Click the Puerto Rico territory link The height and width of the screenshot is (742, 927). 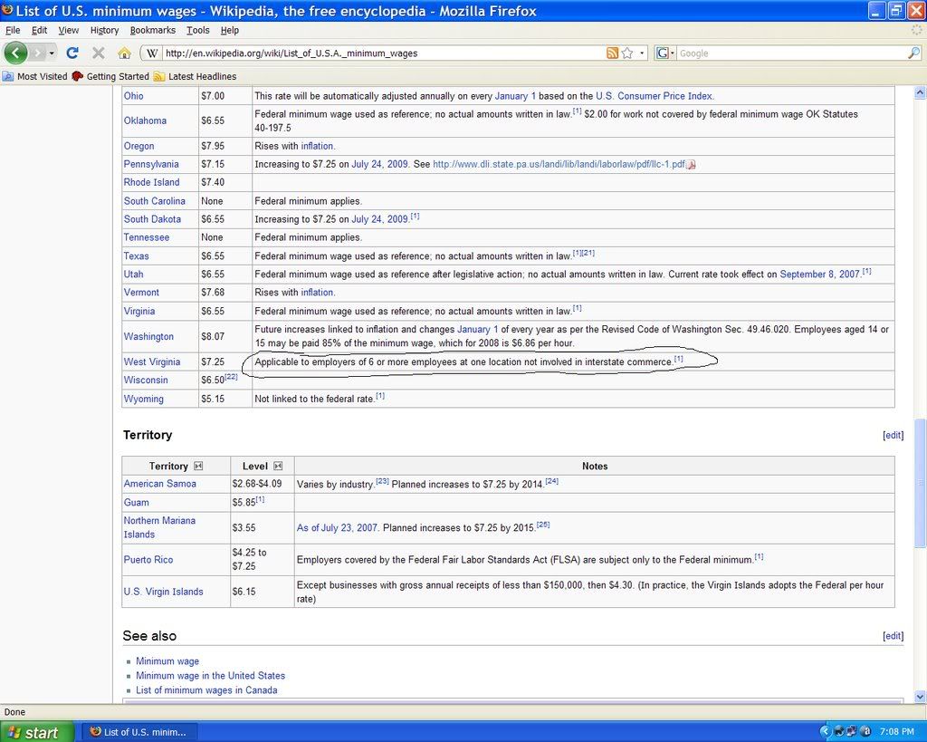pyautogui.click(x=148, y=560)
